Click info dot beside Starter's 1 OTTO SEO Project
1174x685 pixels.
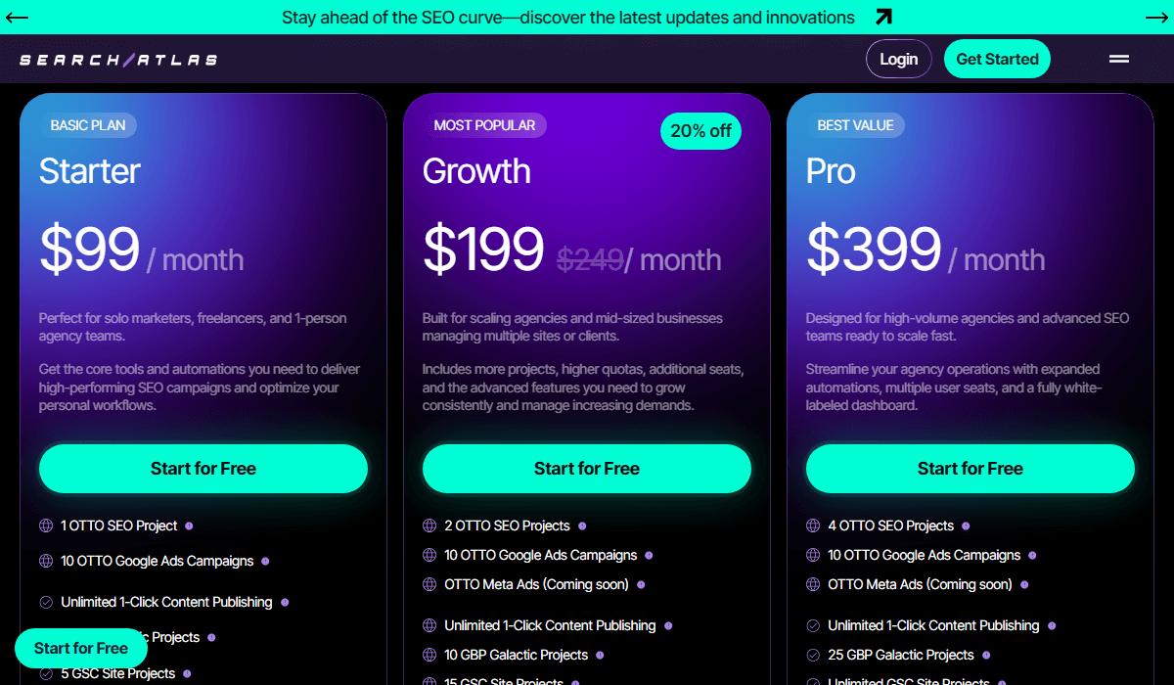tap(189, 525)
